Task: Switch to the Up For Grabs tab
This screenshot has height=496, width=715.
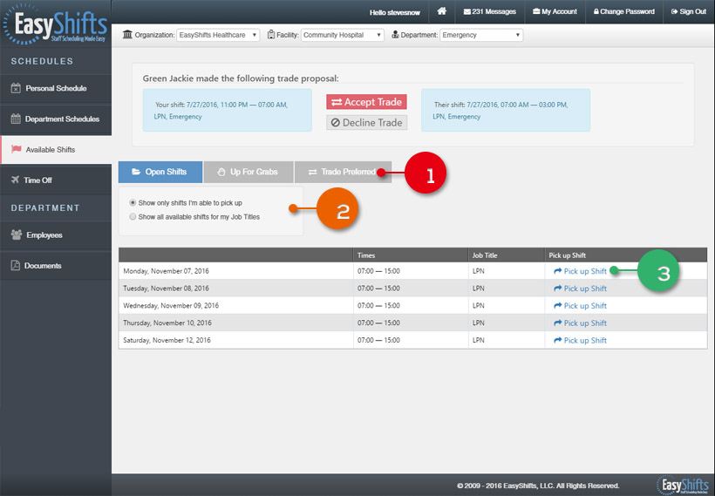Action: coord(249,172)
